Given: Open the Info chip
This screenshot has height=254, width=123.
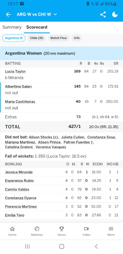Looking at the screenshot, I should coord(77,38).
